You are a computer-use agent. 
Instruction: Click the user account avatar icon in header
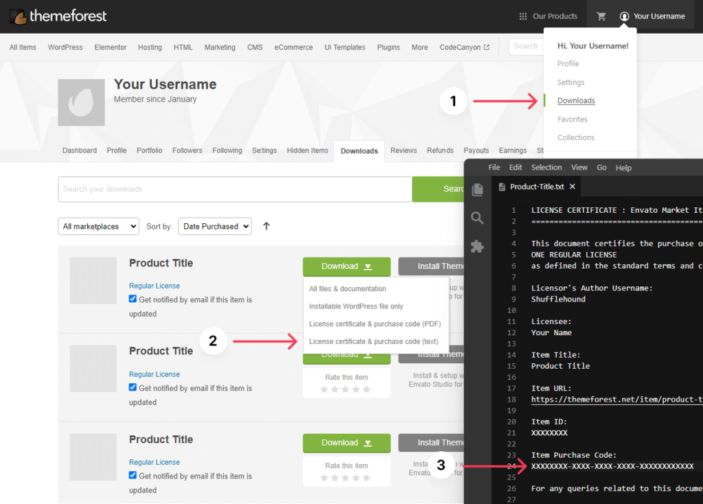(624, 16)
